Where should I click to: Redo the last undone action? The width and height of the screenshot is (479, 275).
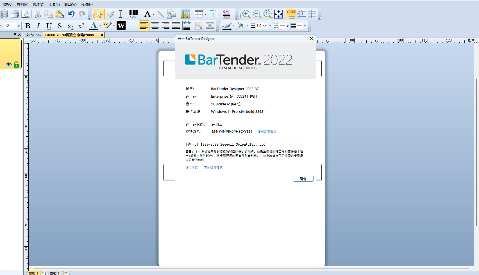pos(82,14)
